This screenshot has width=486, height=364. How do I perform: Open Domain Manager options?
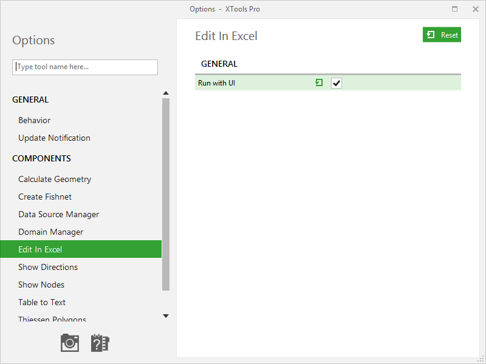pyautogui.click(x=51, y=232)
